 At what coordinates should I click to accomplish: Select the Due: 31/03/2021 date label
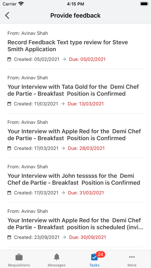pyautogui.click(x=86, y=193)
